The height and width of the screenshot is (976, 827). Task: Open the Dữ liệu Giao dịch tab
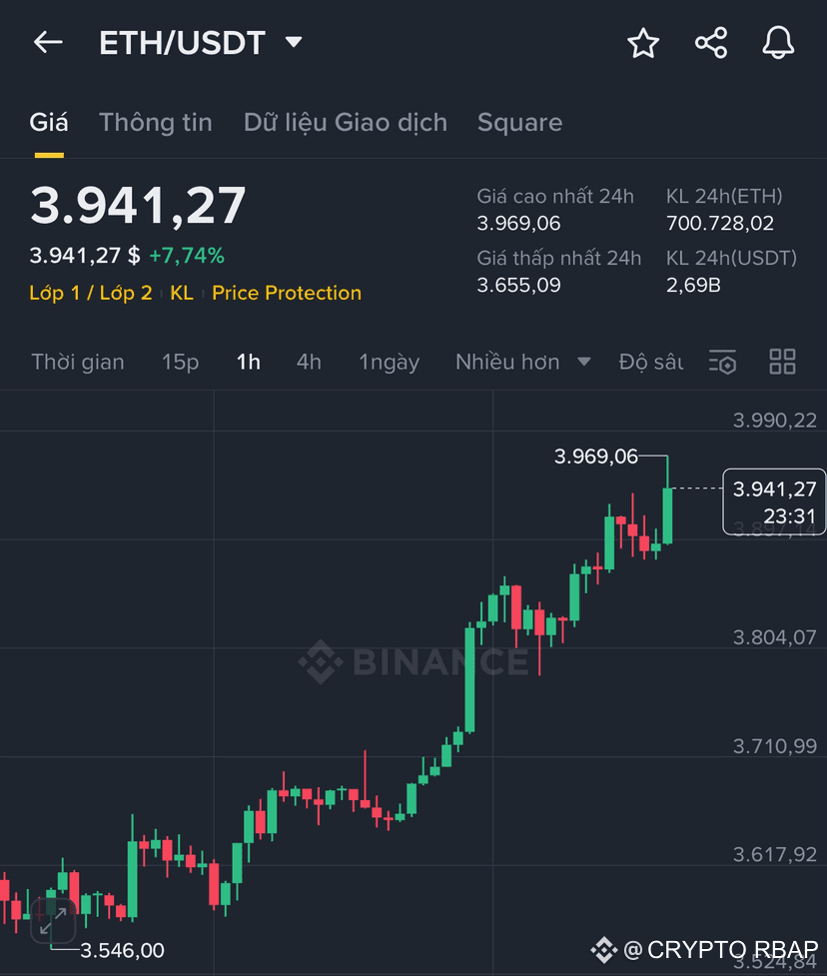click(x=346, y=123)
